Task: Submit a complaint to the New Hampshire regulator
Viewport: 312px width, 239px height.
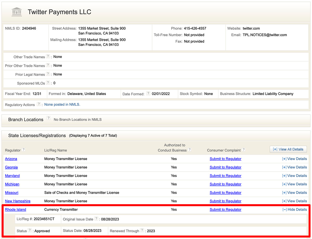Action: point(225,201)
